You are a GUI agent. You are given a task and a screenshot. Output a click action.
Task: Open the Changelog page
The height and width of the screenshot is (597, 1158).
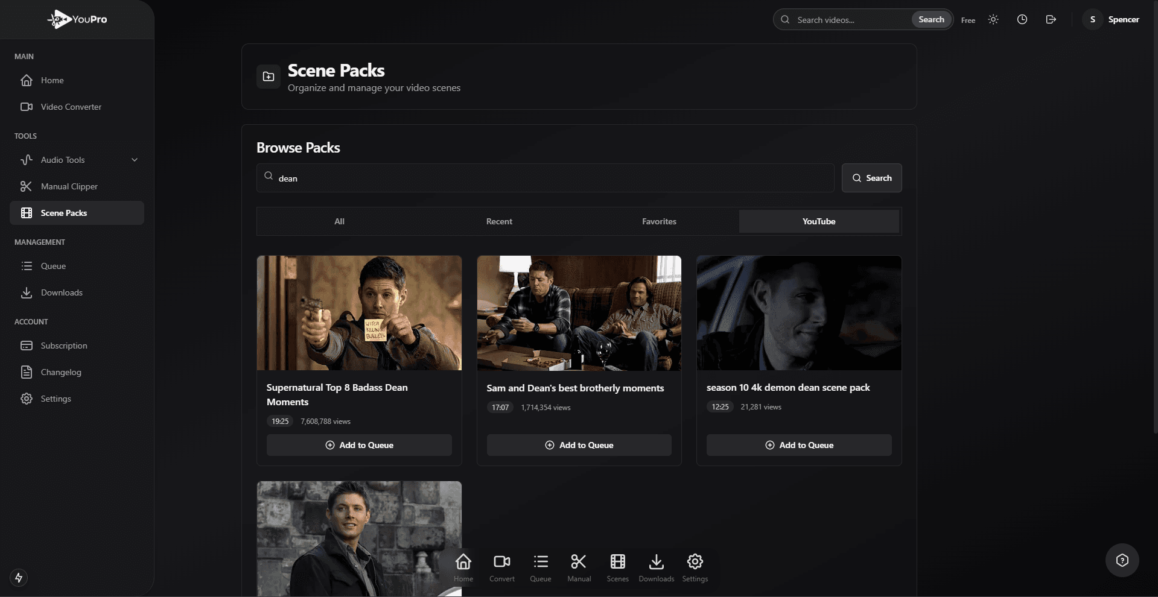coord(77,372)
